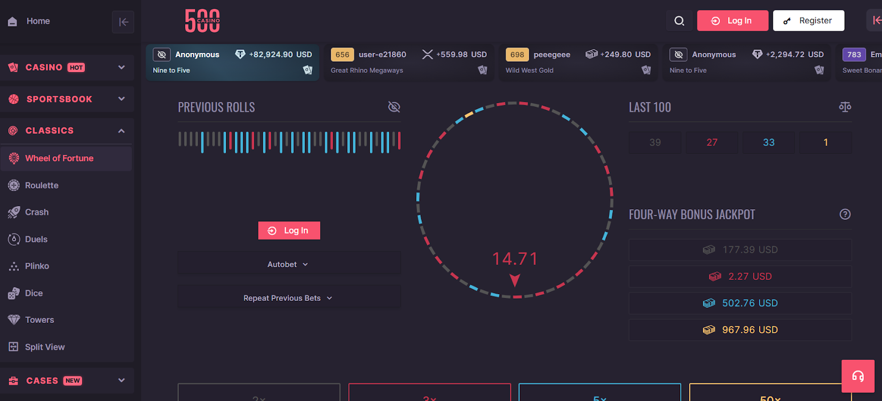
Task: Open the live support headset chat
Action: click(x=858, y=376)
